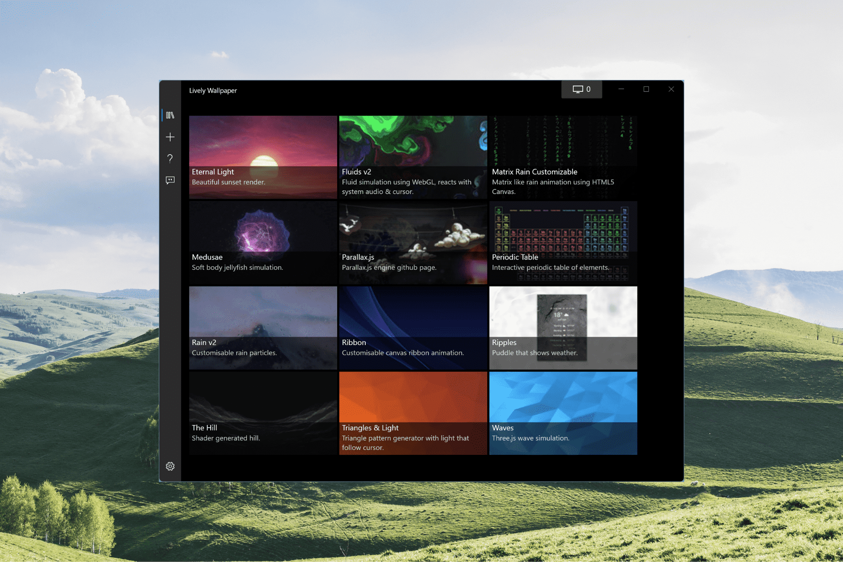Click the Lively Wallpaper window title
The image size is (843, 562).
coord(213,90)
